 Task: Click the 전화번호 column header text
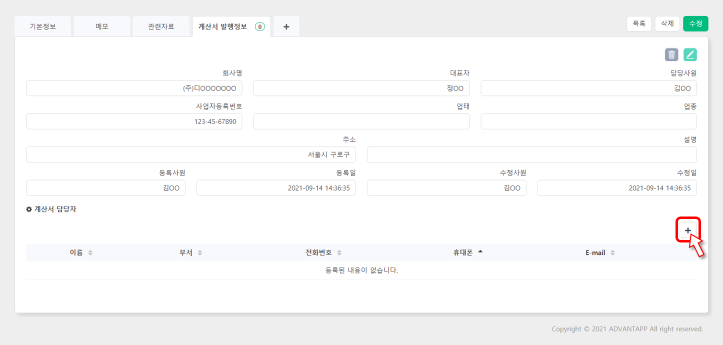pyautogui.click(x=318, y=253)
